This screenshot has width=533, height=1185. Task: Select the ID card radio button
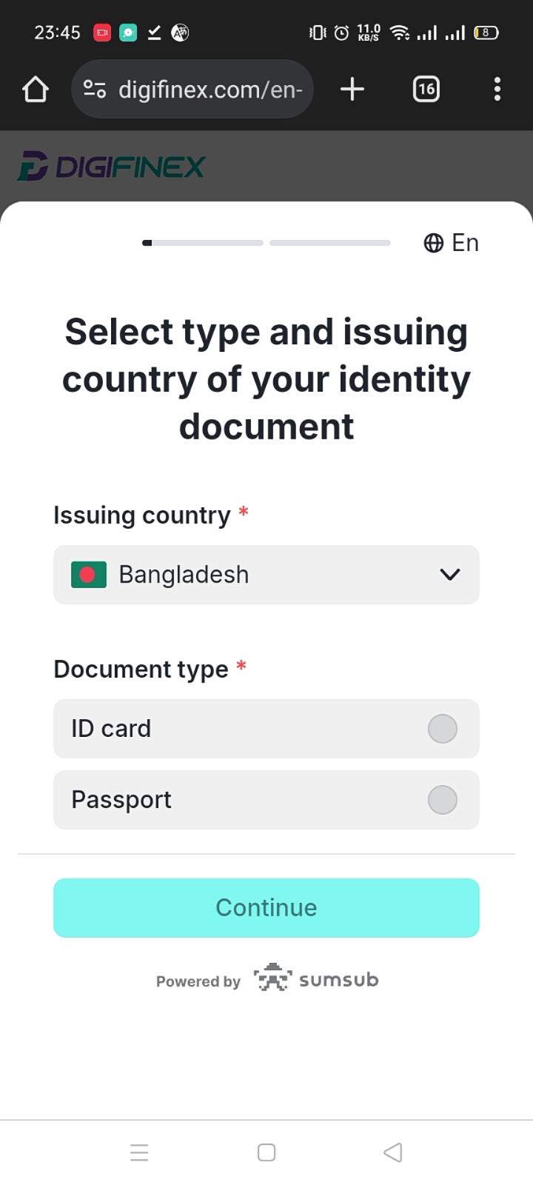coord(442,729)
